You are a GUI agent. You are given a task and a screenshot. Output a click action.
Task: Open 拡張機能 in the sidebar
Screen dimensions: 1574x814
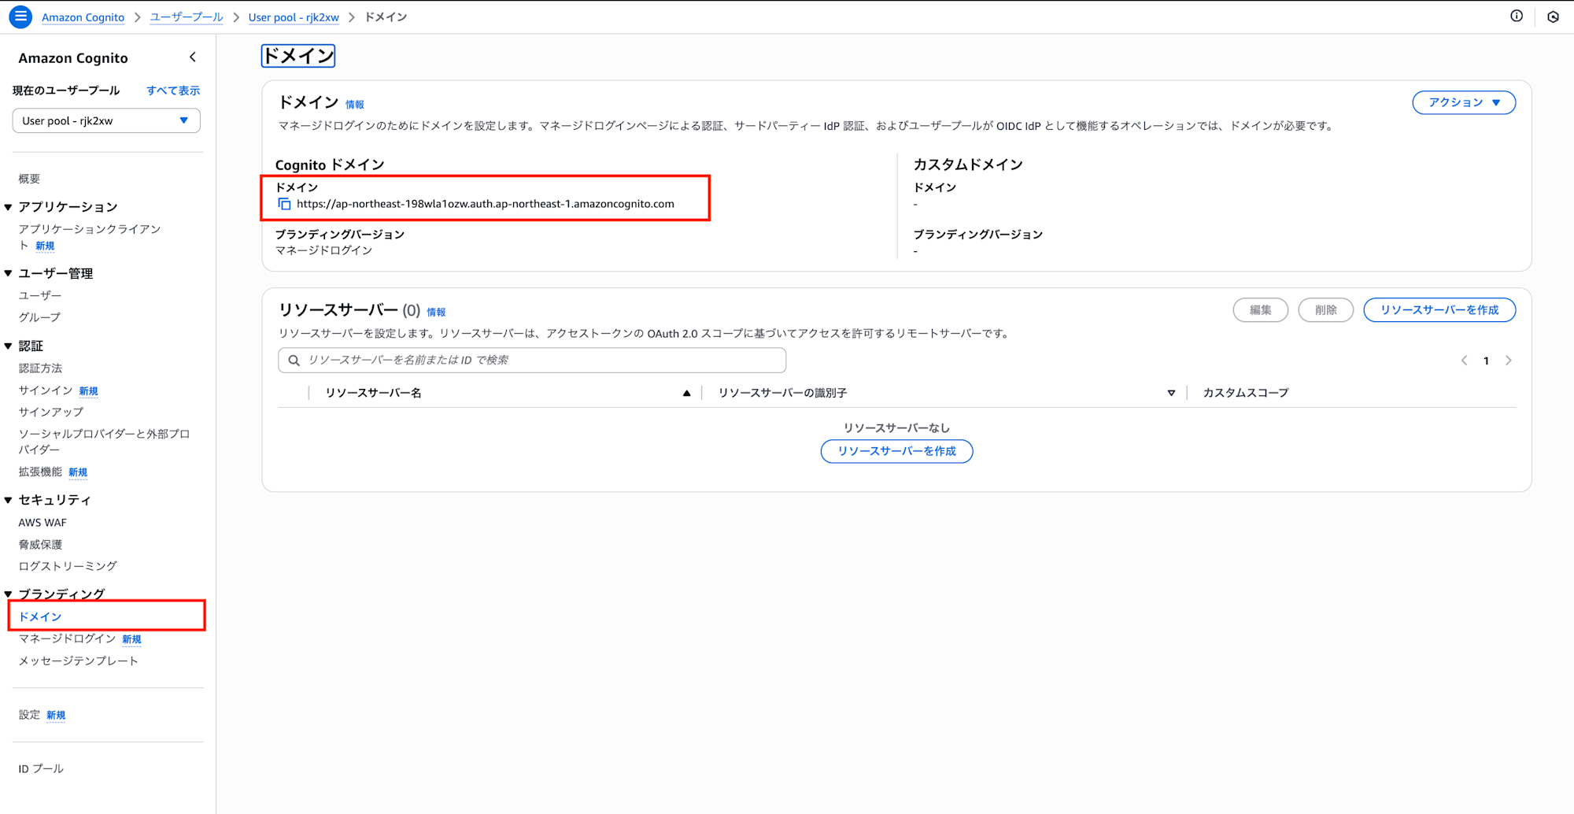40,472
